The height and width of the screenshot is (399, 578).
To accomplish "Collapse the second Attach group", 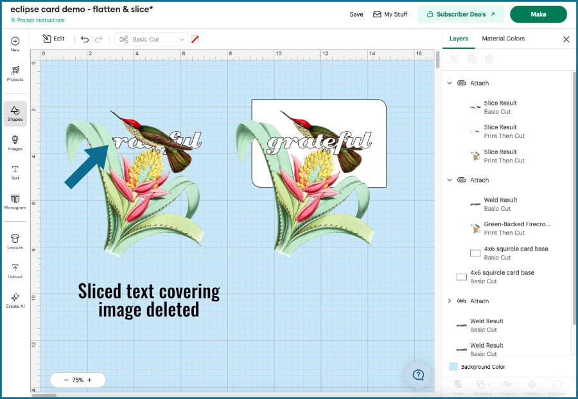I will tap(450, 180).
